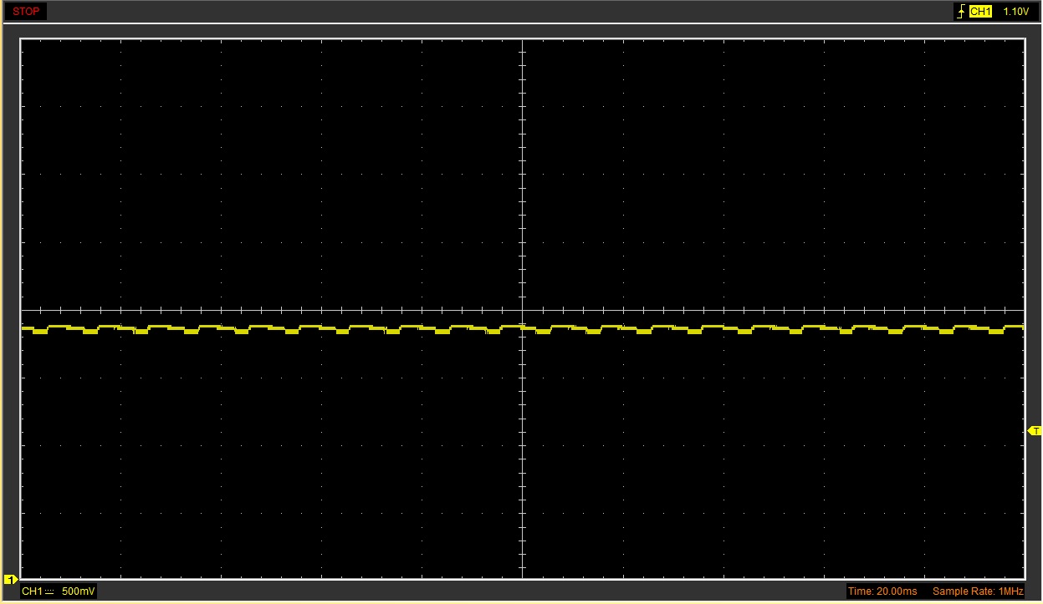Click the 500mV vertical scale value
This screenshot has width=1043, height=604.
coord(79,591)
